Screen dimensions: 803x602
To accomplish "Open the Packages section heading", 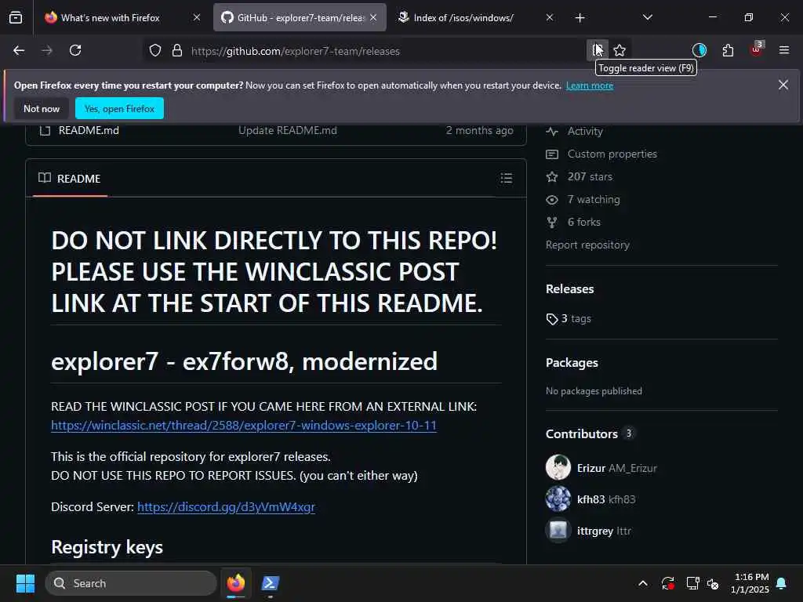I will click(572, 363).
